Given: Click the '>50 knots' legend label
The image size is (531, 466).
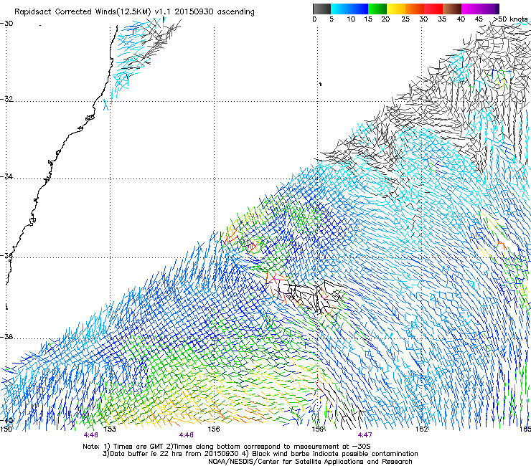Looking at the screenshot, I should tap(510, 19).
